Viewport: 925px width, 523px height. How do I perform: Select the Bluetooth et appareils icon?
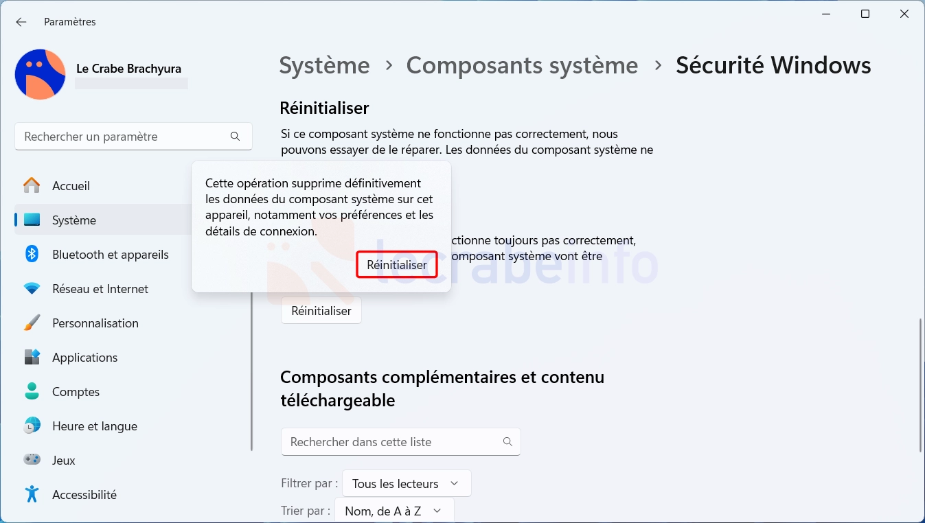(32, 254)
